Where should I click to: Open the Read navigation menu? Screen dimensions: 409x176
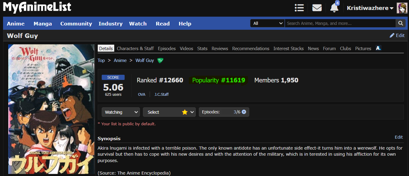pos(163,24)
